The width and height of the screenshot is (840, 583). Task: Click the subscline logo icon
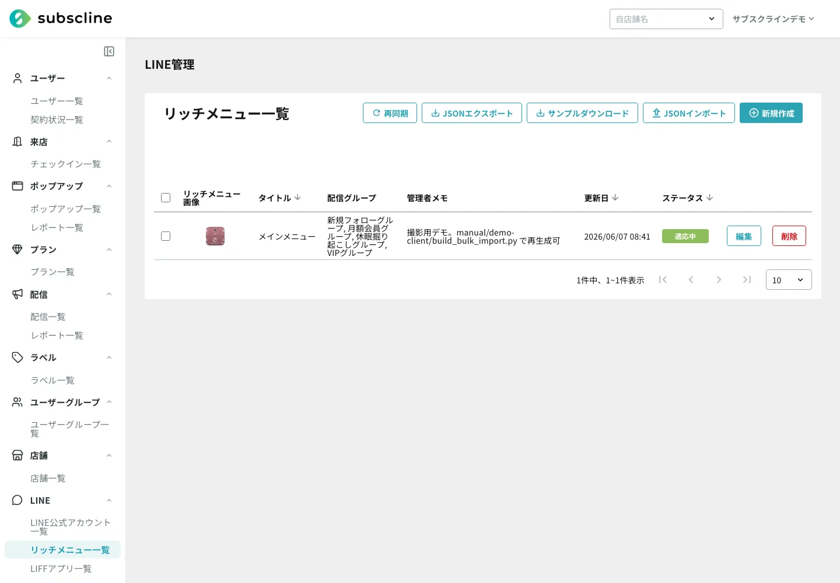tap(20, 19)
